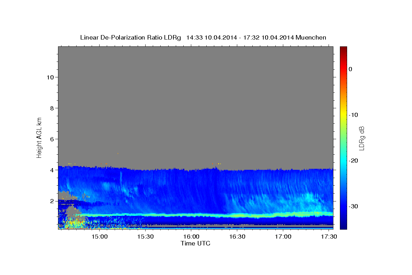The height and width of the screenshot is (275, 412).
Task: Click the plot title 'Linear De-Polarization Ratio LDRg'
Action: tap(130, 37)
